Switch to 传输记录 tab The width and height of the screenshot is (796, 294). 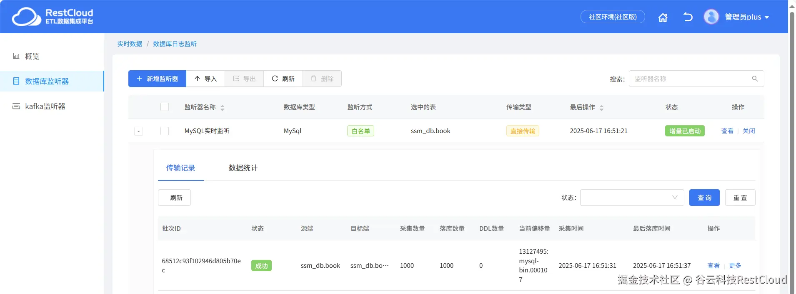pos(180,168)
